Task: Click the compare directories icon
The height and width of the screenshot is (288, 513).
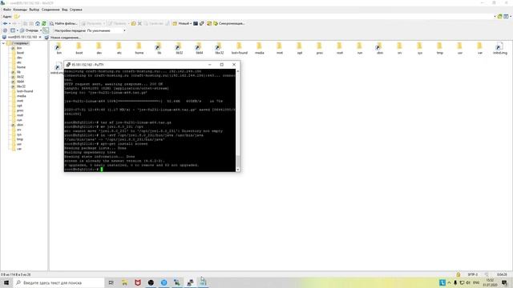Action: pyautogui.click(x=209, y=23)
